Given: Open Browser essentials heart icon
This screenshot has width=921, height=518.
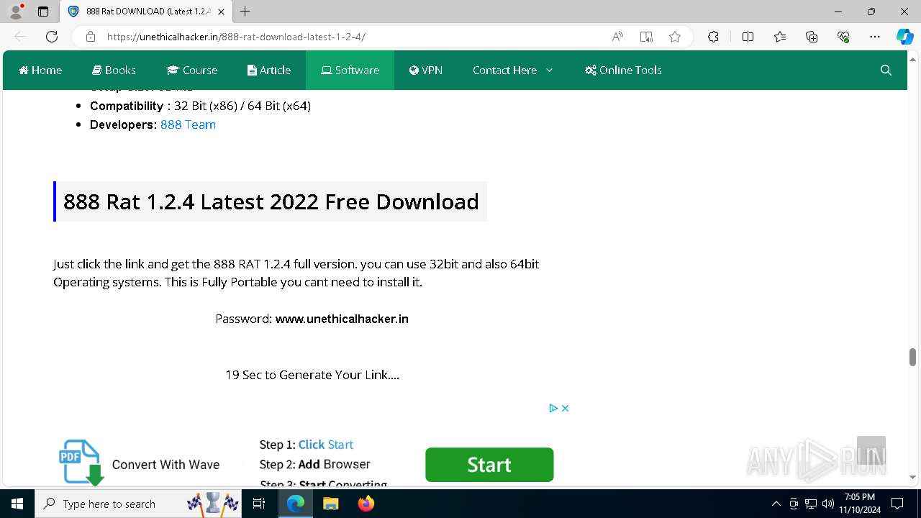Looking at the screenshot, I should coord(843,37).
